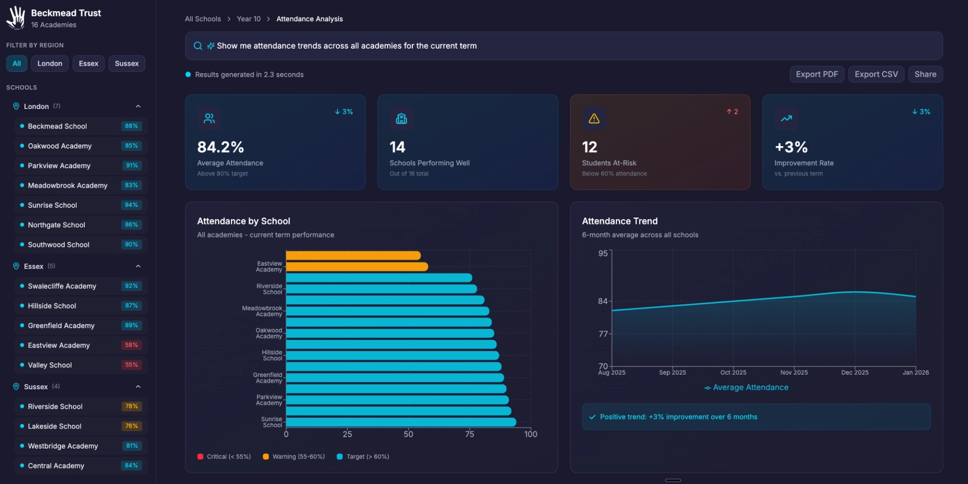
Task: Filter schools by Essex region
Action: click(x=89, y=64)
